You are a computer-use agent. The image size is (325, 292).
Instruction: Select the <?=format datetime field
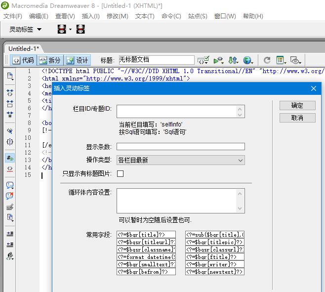(x=146, y=257)
